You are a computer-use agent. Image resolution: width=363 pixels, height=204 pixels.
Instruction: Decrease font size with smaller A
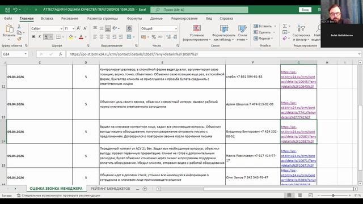(x=85, y=28)
